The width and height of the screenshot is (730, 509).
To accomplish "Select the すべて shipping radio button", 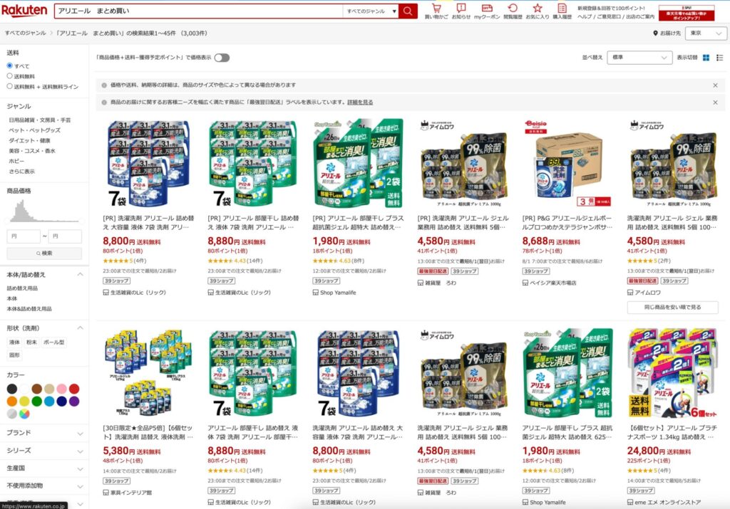I will (9, 65).
